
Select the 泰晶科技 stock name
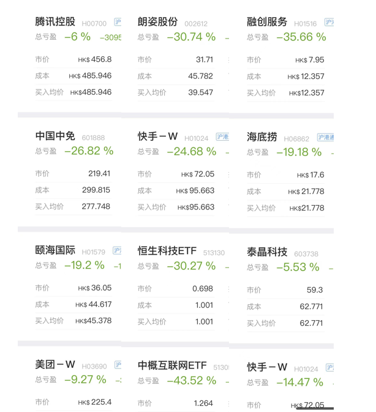coord(267,252)
